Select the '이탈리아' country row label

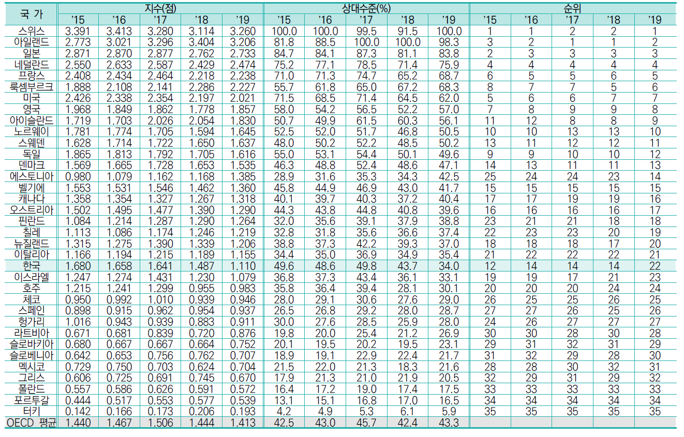(x=32, y=255)
